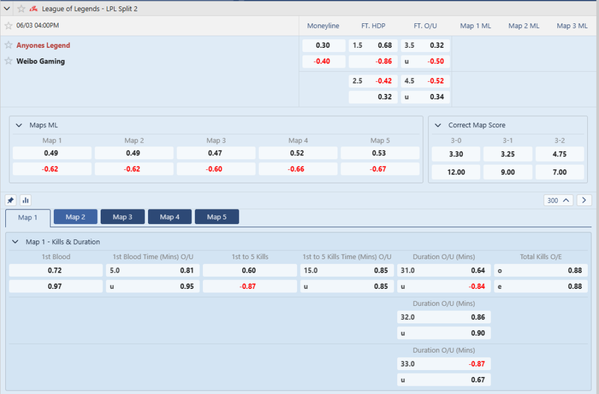This screenshot has height=394, width=599.
Task: Favorite the Anyones Legend team star
Action: tap(8, 45)
